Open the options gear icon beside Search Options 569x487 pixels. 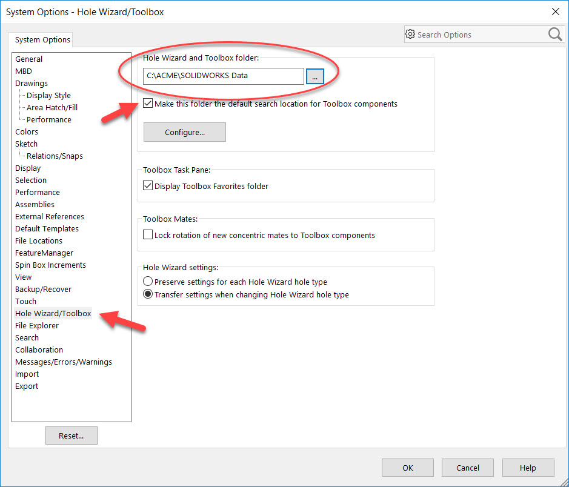click(410, 35)
